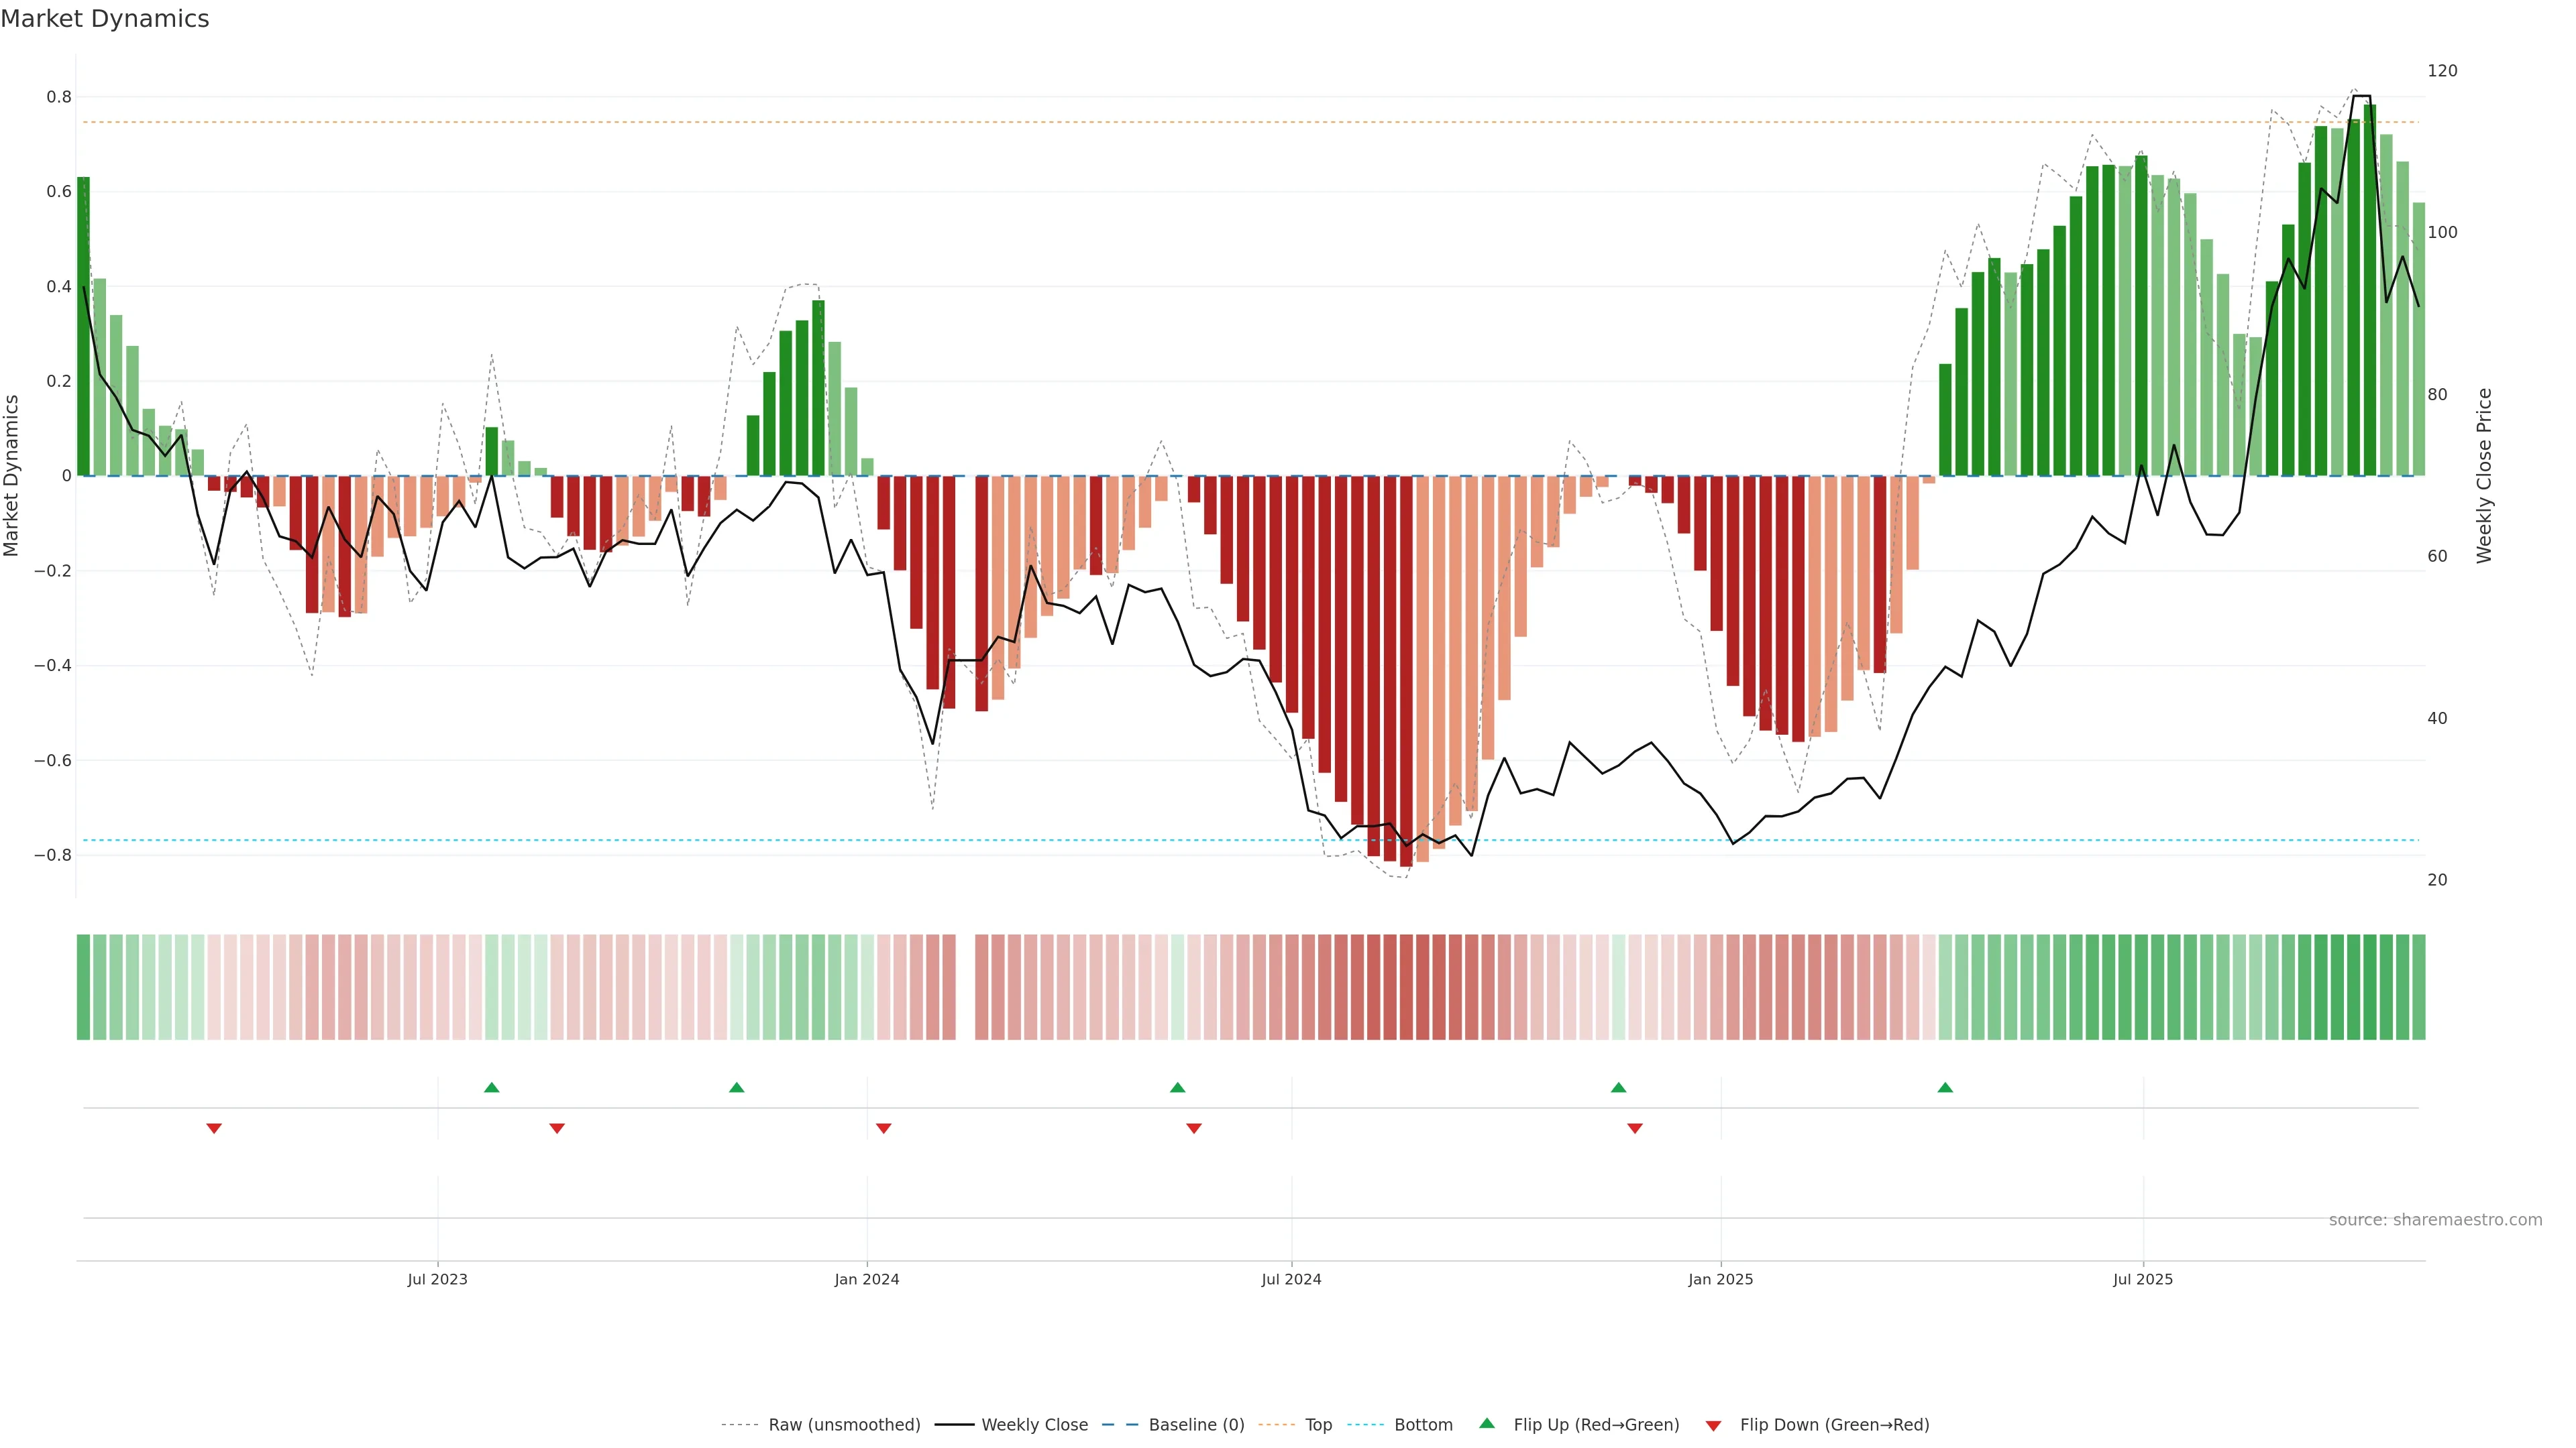The width and height of the screenshot is (2576, 1448).
Task: Toggle Weekly Close legend entry
Action: (x=1034, y=1425)
